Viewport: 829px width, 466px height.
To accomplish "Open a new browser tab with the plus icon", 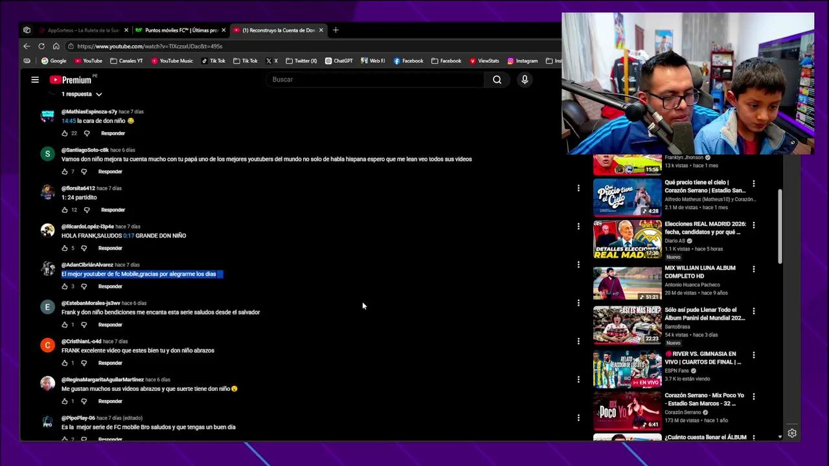I will [x=335, y=30].
